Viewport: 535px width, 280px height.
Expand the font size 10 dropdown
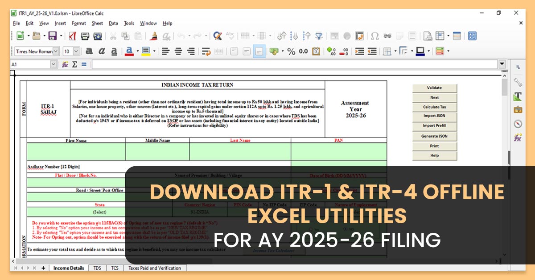76,52
